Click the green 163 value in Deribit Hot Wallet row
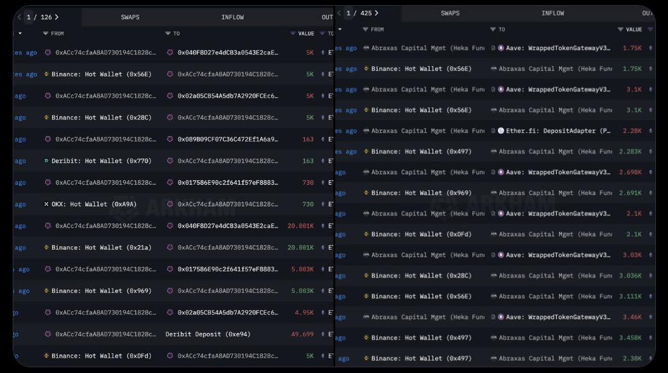Viewport: 668px width, 373px height. 308,161
